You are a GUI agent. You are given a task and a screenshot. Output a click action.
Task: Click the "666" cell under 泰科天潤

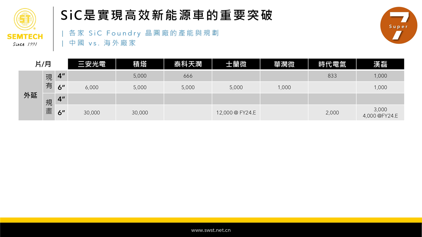click(x=188, y=76)
